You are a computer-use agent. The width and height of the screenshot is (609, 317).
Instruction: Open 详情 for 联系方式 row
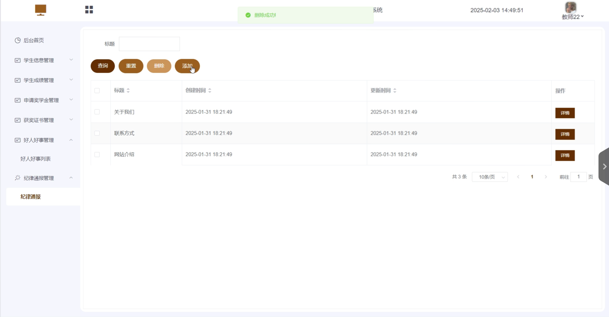[x=565, y=134]
